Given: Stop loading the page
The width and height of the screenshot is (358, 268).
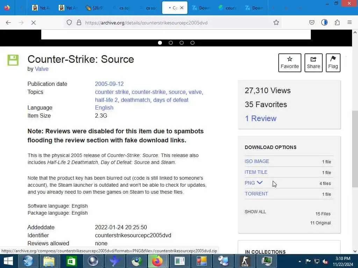Looking at the screenshot, I should tap(33, 23).
